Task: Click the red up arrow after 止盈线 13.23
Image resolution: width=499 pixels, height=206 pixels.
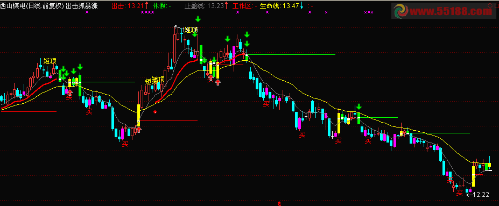Action: click(226, 5)
